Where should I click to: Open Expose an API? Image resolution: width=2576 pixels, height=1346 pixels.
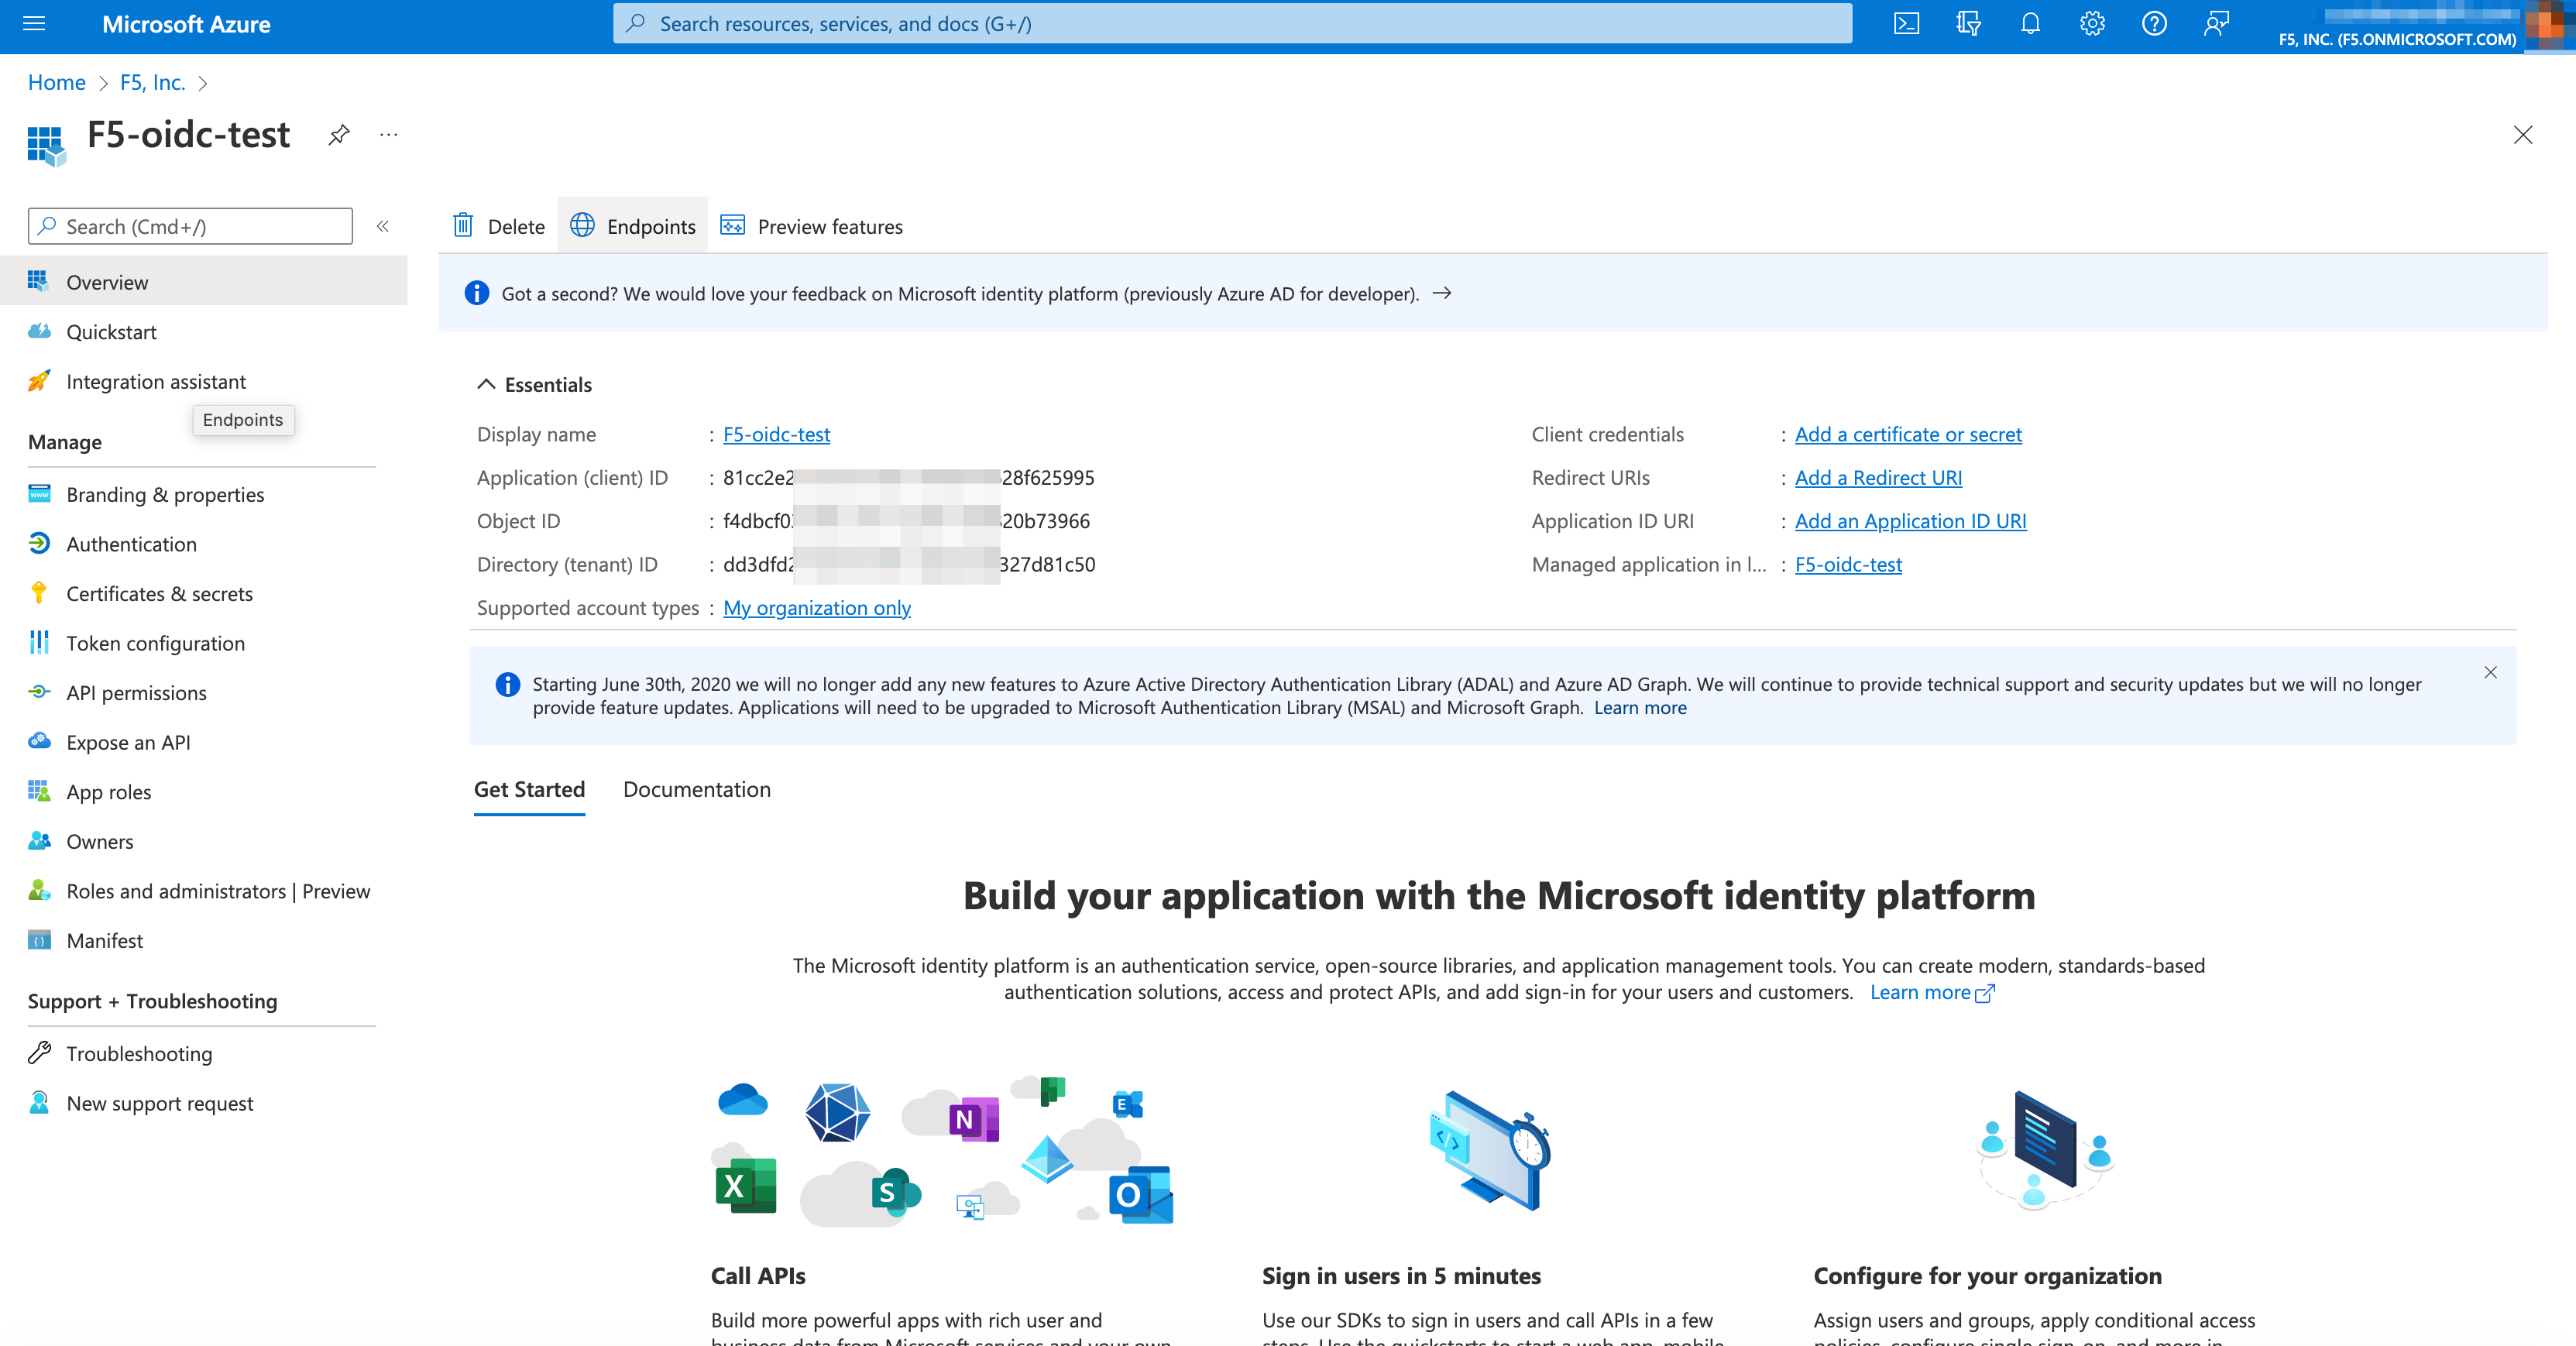click(128, 742)
